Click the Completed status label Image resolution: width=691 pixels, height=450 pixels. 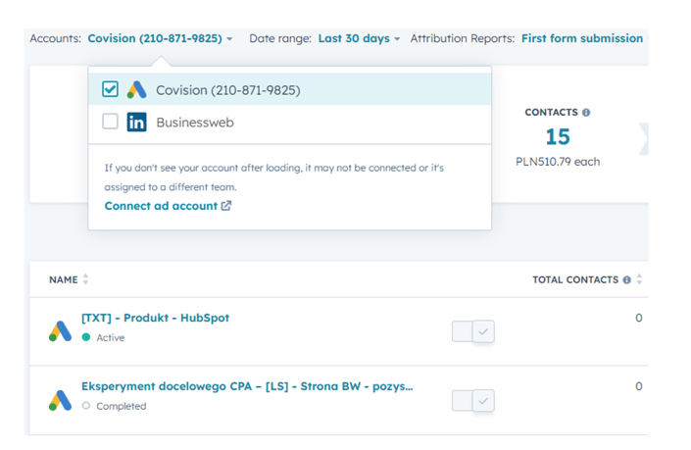122,406
